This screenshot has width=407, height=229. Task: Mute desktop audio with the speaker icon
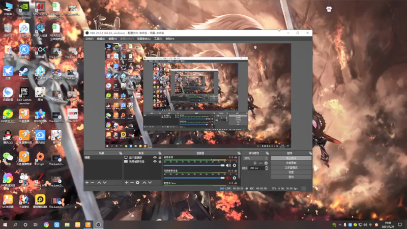pos(228,165)
